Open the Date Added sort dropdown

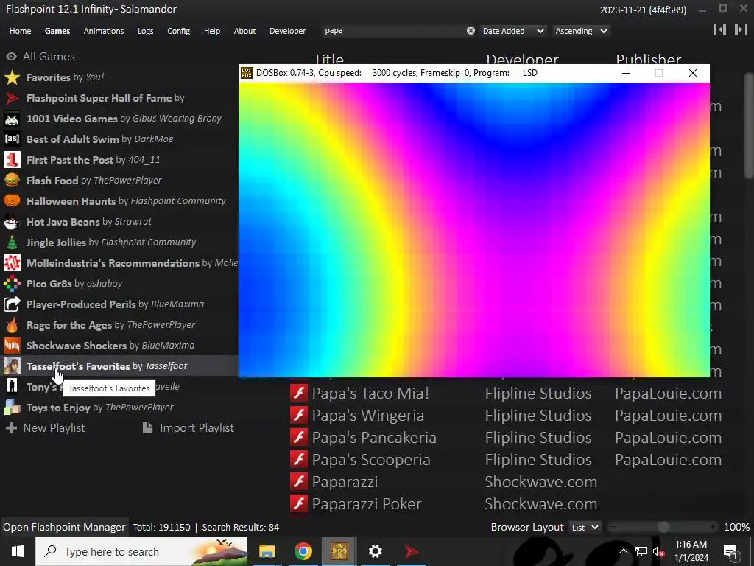click(x=513, y=31)
